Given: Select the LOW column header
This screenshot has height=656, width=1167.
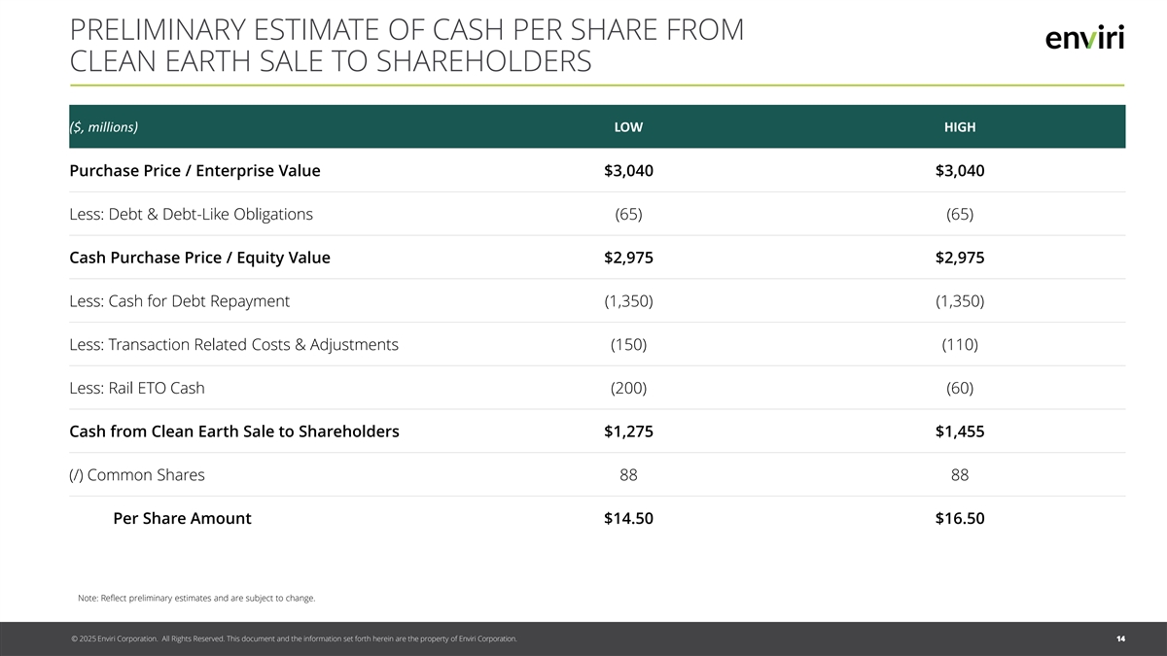Looking at the screenshot, I should (628, 127).
